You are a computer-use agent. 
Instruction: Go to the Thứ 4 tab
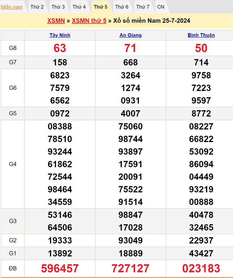pyautogui.click(x=79, y=7)
